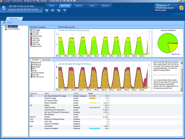Open the Reports navigation tab
The width and height of the screenshot is (185, 139).
tap(106, 6)
